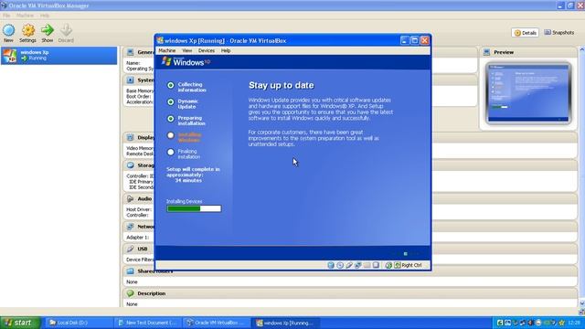This screenshot has width=585, height=329.
Task: Select the Dynamic Update step indicator
Action: click(171, 101)
